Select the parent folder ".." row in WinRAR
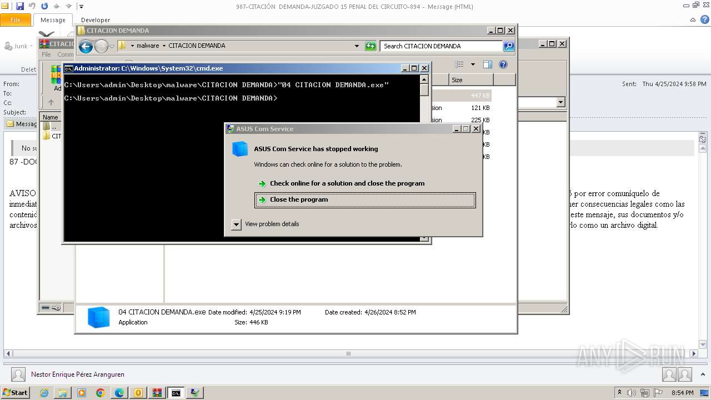 click(52, 127)
